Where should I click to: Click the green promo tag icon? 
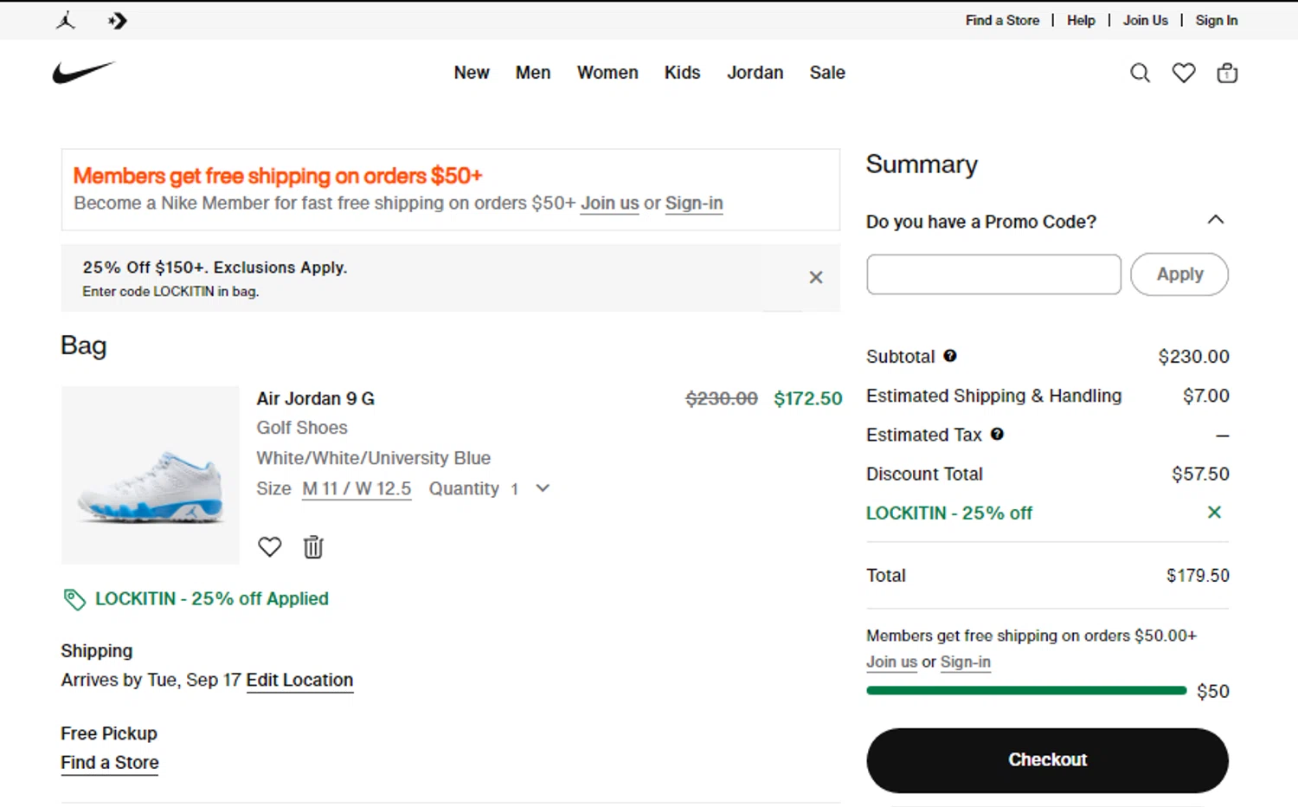coord(74,599)
